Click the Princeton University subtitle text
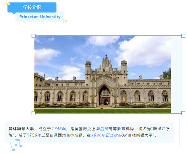This screenshot has height=153, width=187. 40,17
